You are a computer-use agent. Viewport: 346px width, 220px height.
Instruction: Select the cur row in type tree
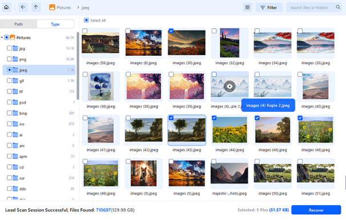tap(39, 178)
